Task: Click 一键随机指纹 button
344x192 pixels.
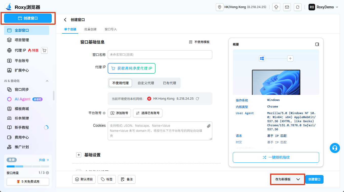Action: point(276,157)
